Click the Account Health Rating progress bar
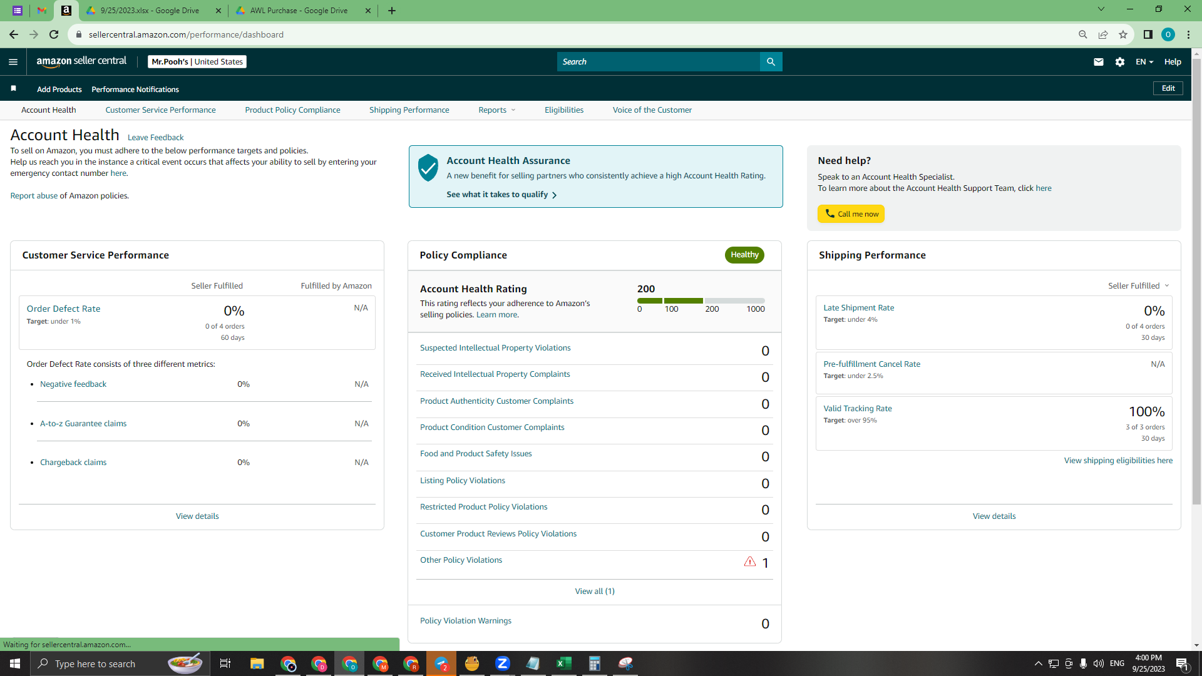The height and width of the screenshot is (676, 1202). point(701,301)
